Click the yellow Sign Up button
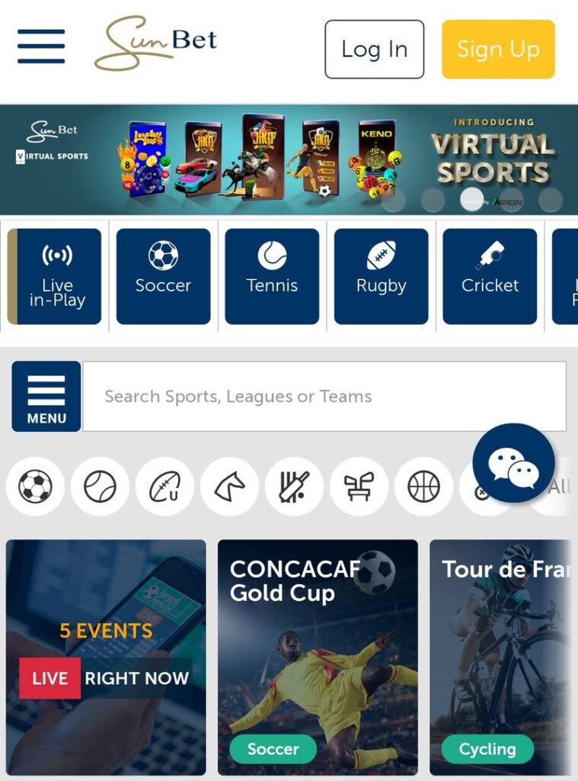The height and width of the screenshot is (781, 578). (x=498, y=50)
